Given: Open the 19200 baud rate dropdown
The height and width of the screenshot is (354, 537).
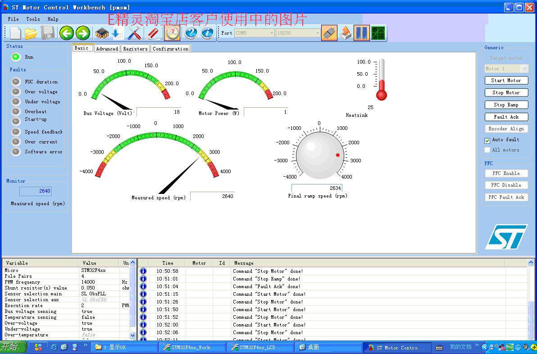Looking at the screenshot, I should click(298, 33).
